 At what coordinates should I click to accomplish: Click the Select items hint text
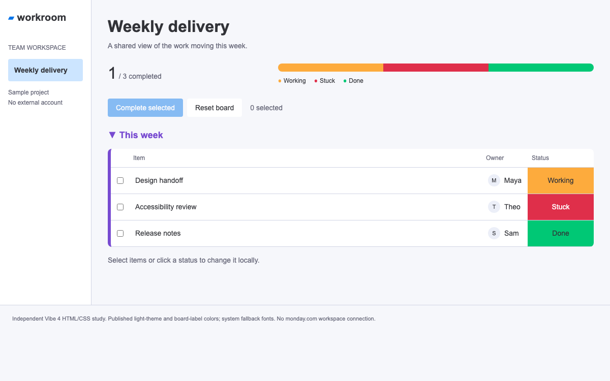point(184,260)
